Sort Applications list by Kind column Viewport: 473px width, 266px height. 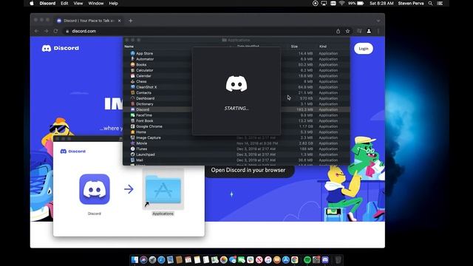click(x=323, y=47)
